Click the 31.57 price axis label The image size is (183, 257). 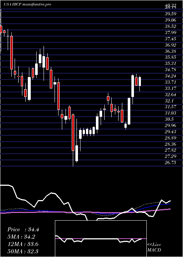point(171,107)
